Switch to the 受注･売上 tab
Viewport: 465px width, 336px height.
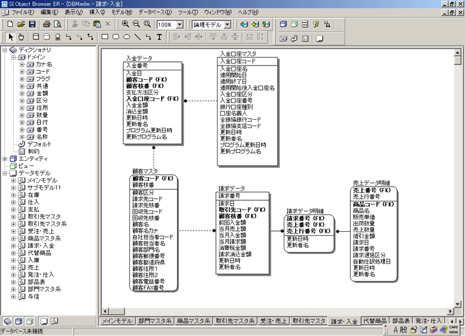pyautogui.click(x=273, y=321)
